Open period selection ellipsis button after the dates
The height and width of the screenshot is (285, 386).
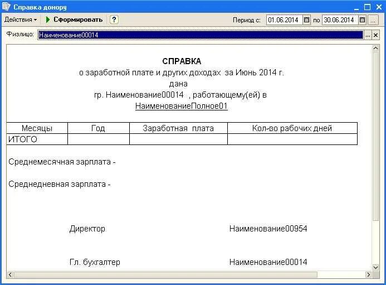pyautogui.click(x=373, y=20)
